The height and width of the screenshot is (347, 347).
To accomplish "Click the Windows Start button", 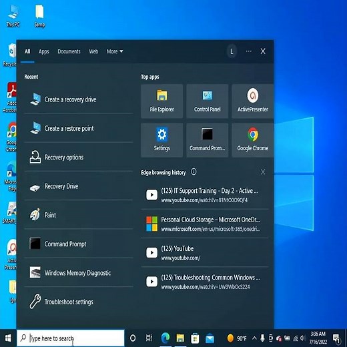I will click(8, 338).
